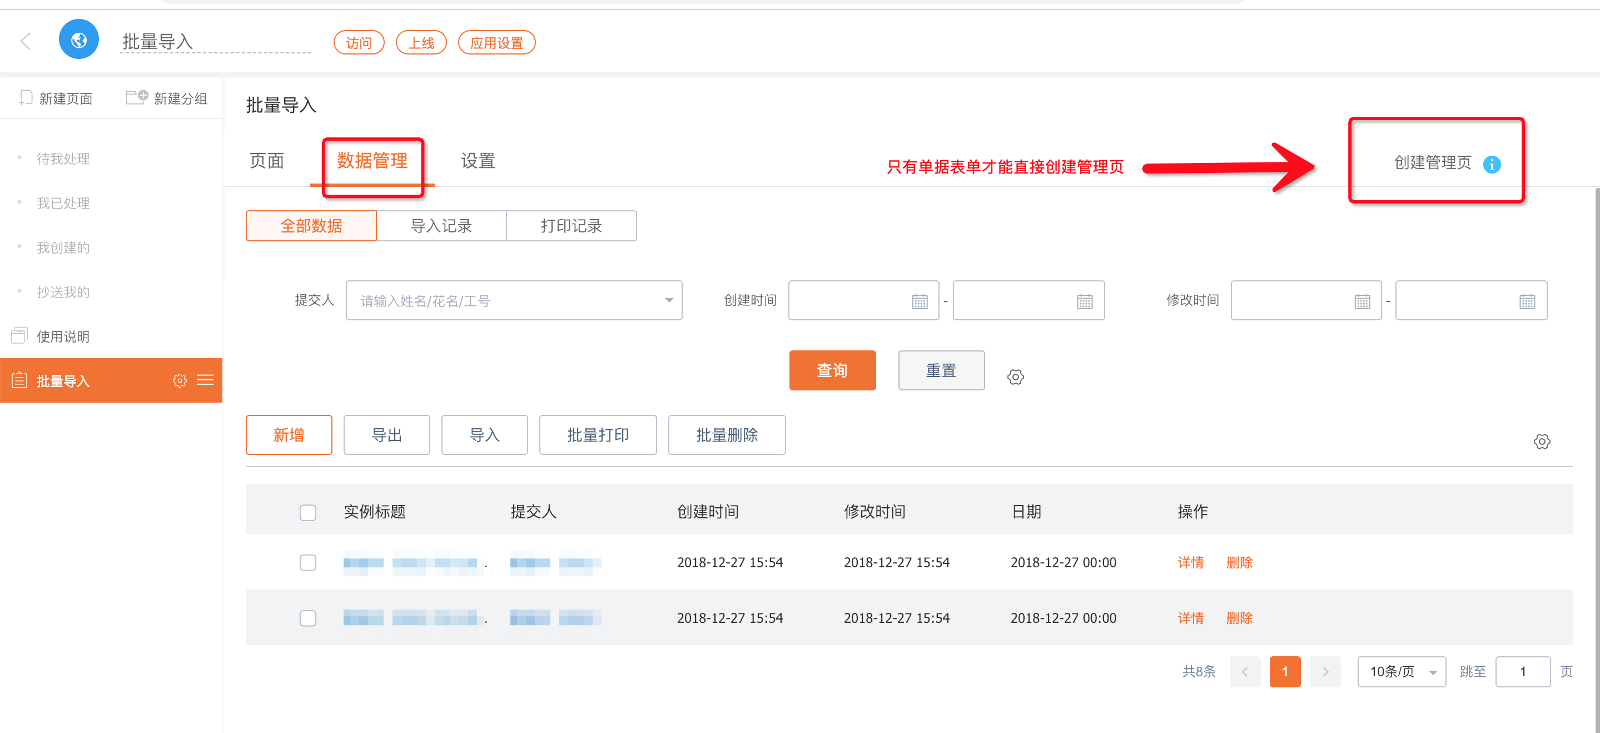1600x733 pixels.
Task: Click 详情 link in first row
Action: coord(1190,563)
